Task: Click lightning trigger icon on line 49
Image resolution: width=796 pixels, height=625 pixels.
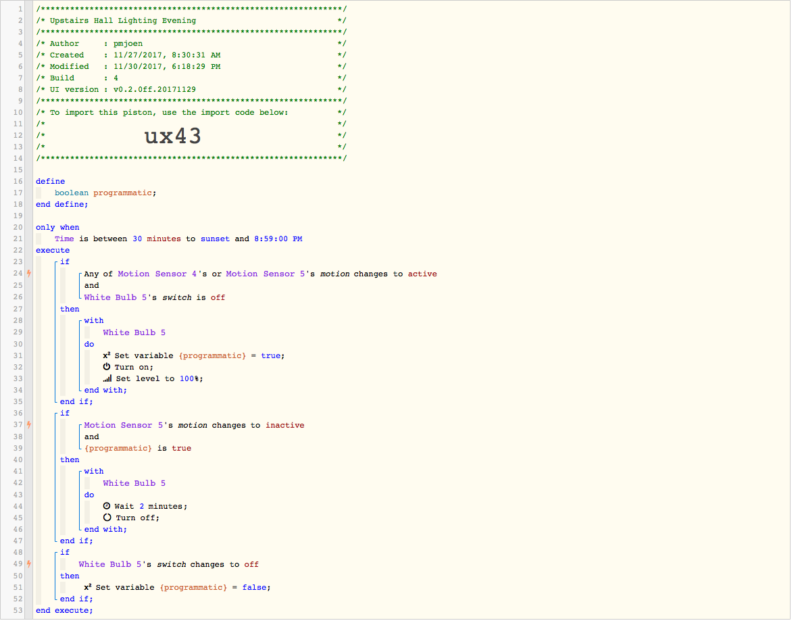Action: [29, 566]
